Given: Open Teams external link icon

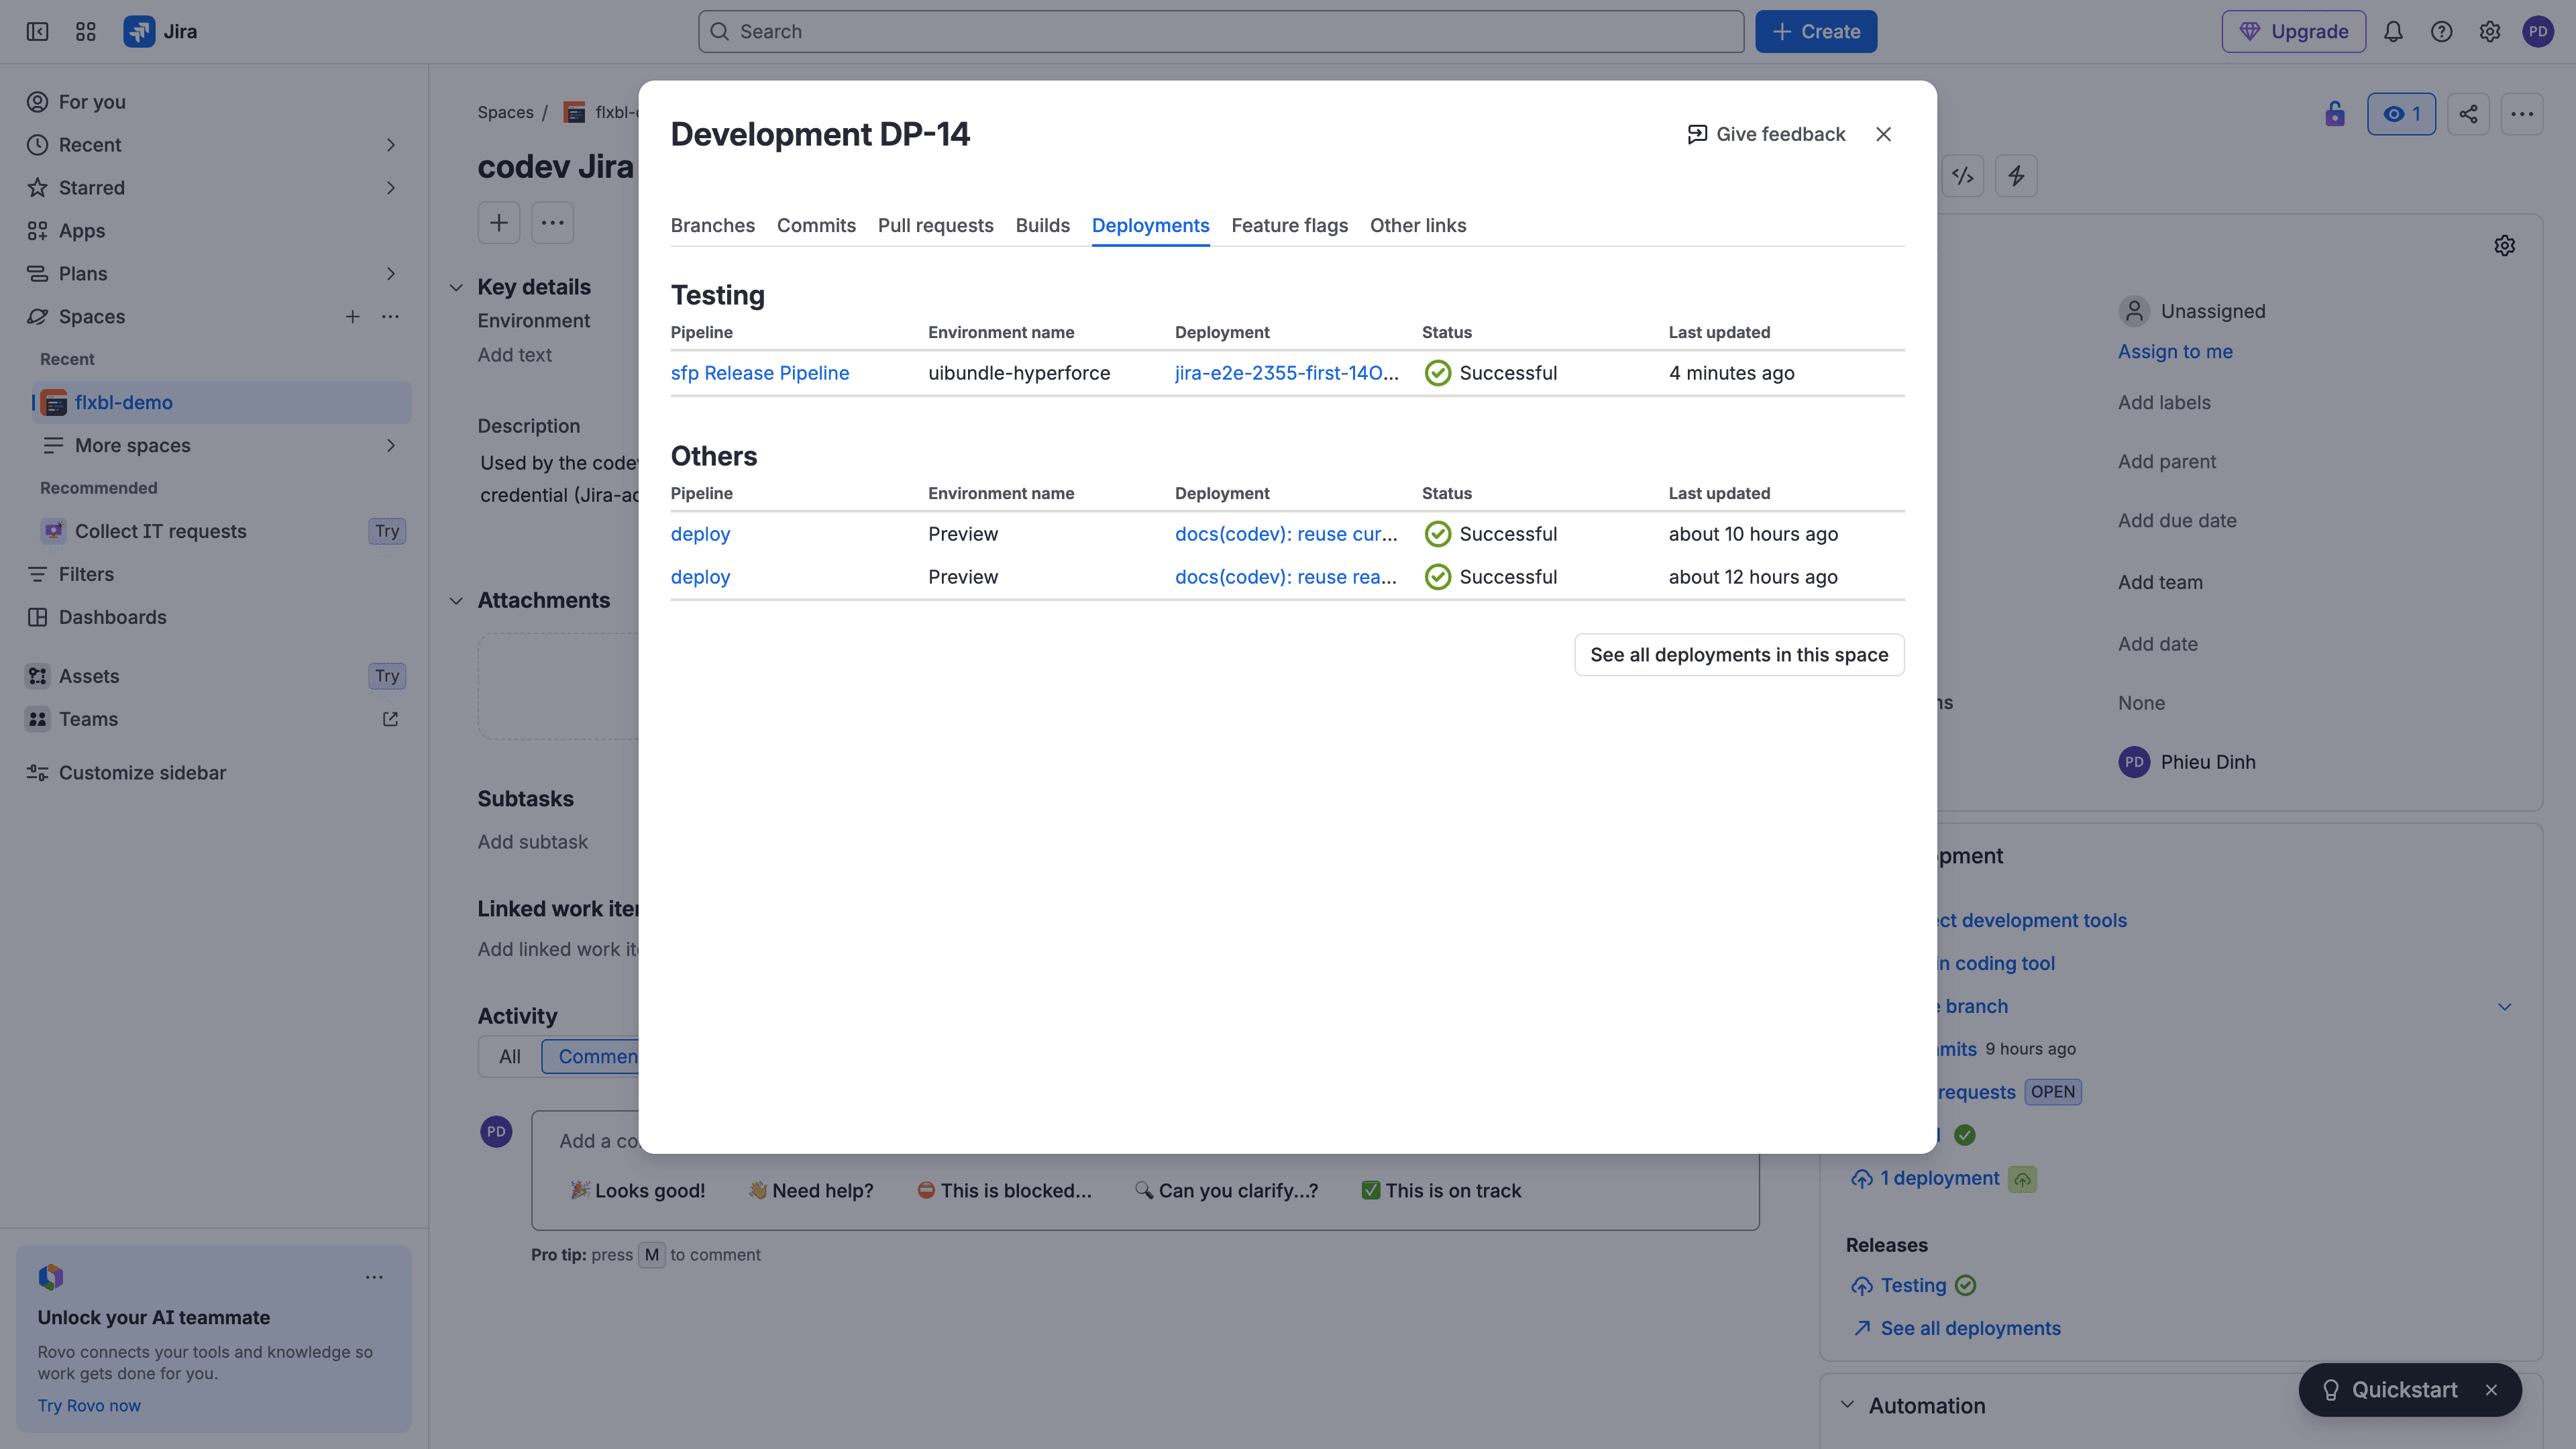Looking at the screenshot, I should point(390,719).
